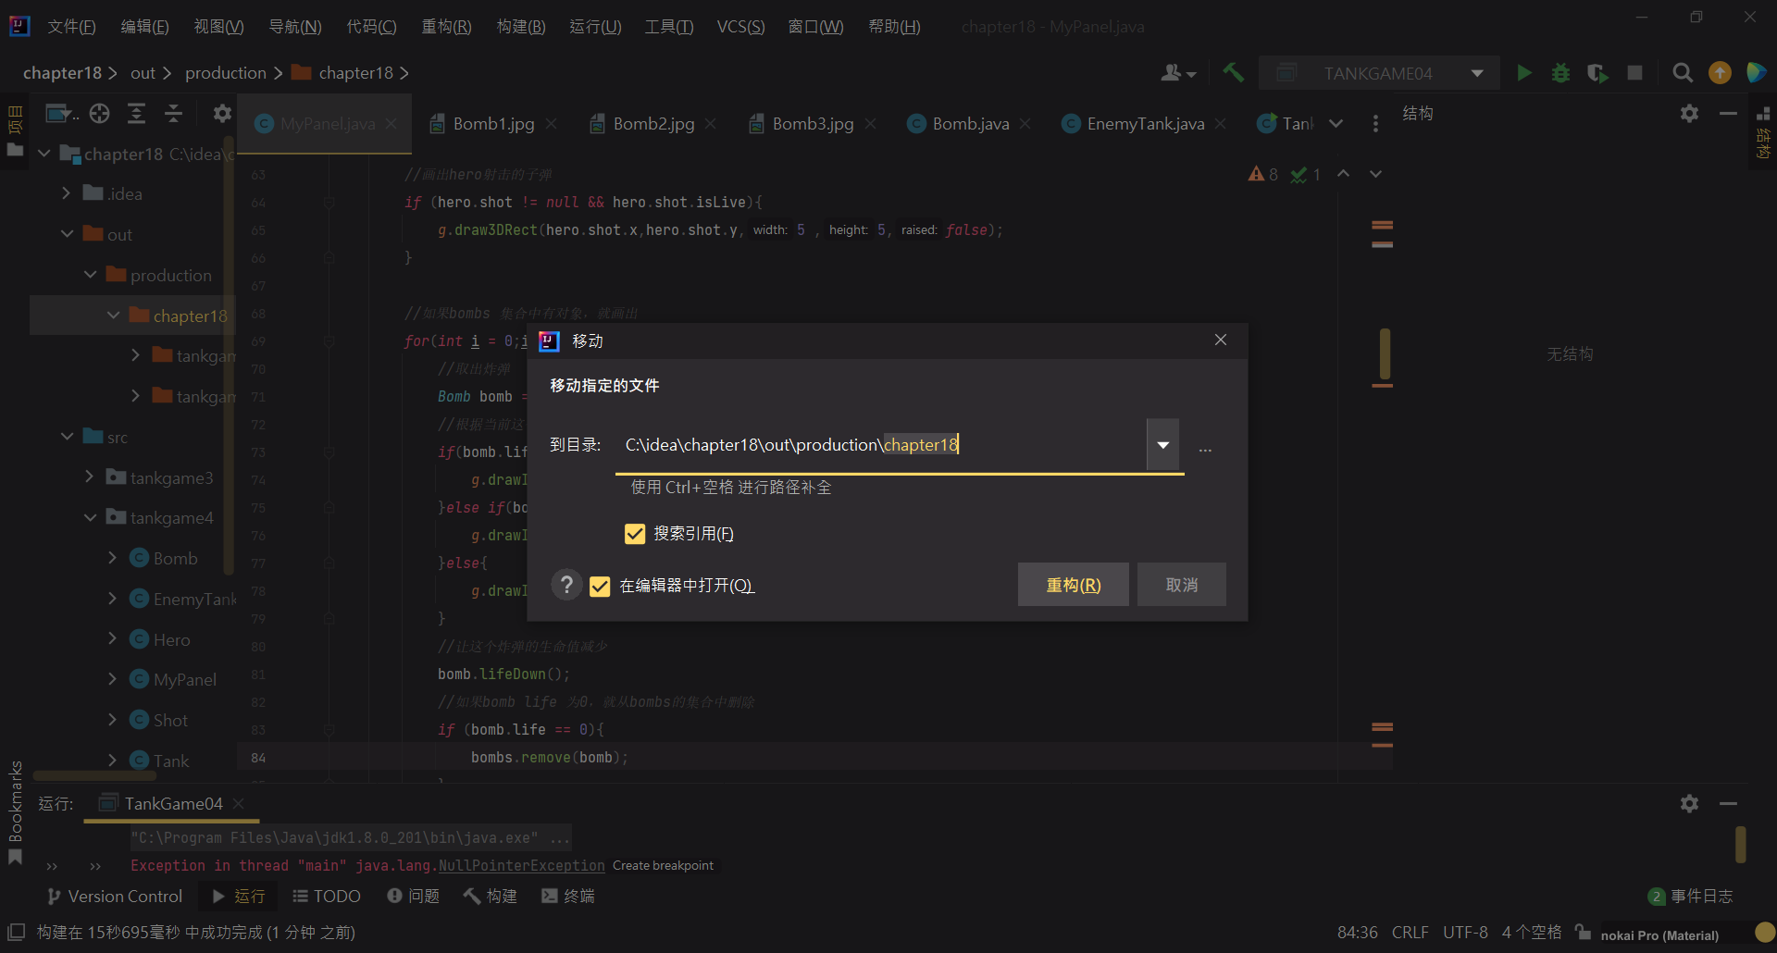Open Project panel settings gear
The image size is (1777, 953).
coord(222,113)
